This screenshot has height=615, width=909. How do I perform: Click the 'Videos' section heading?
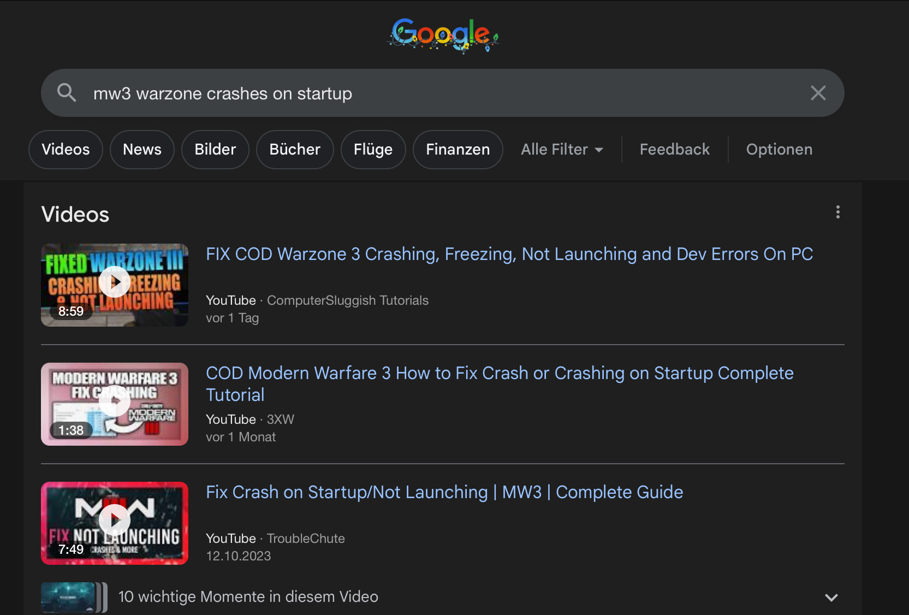(75, 214)
